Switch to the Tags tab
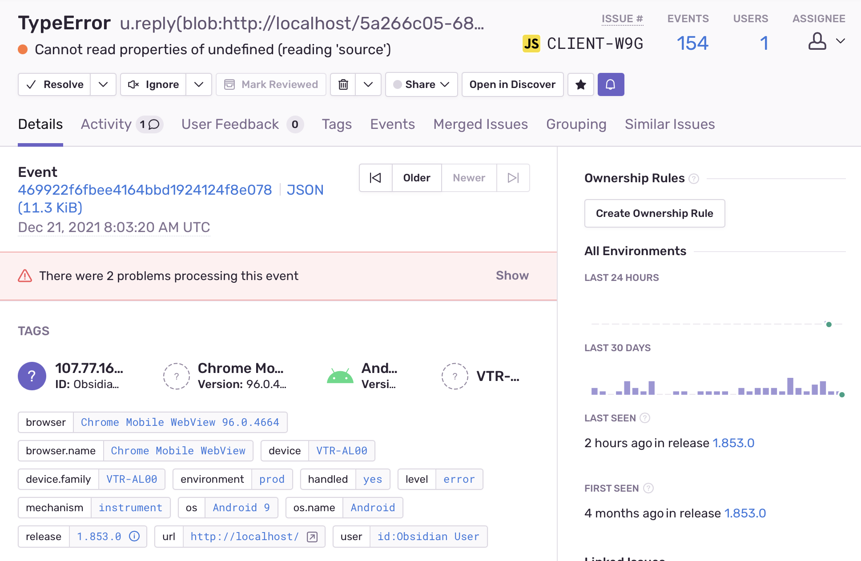This screenshot has height=561, width=861. point(337,124)
